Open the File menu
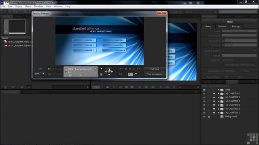 click(3, 6)
